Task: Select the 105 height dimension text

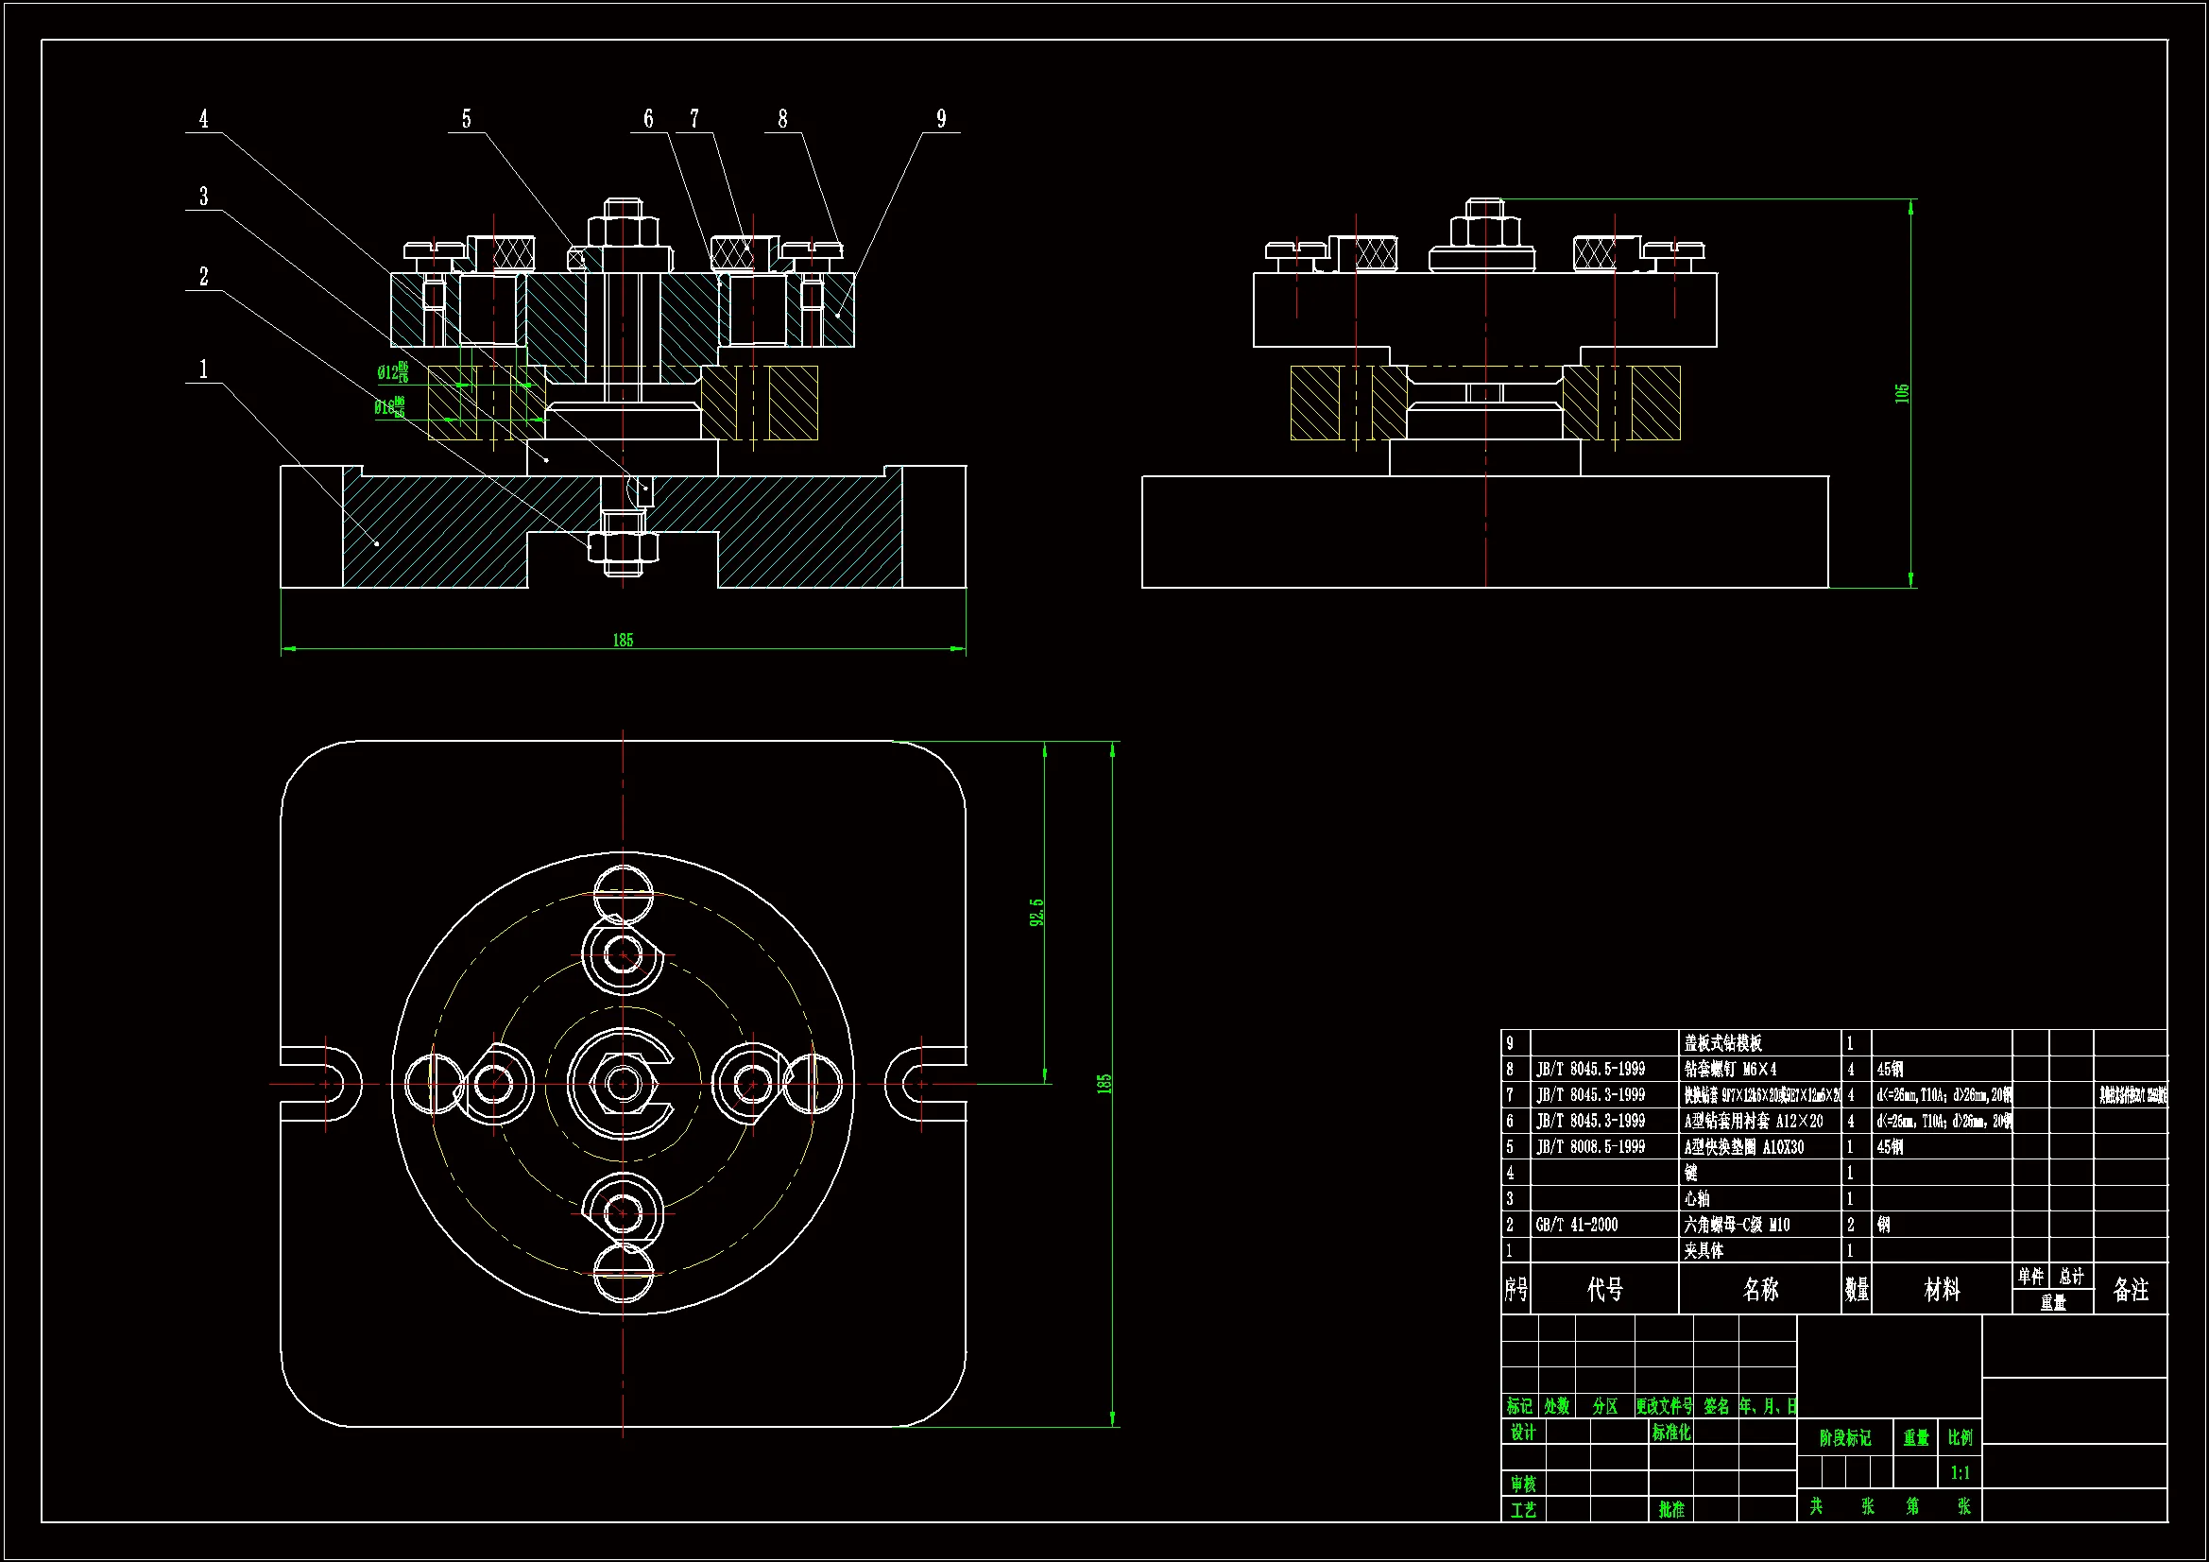Action: point(1901,393)
